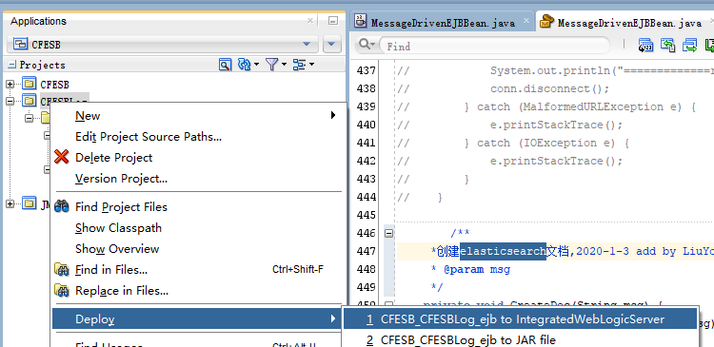The height and width of the screenshot is (347, 714).
Task: Choose Edit Project Source Paths...
Action: point(198,137)
